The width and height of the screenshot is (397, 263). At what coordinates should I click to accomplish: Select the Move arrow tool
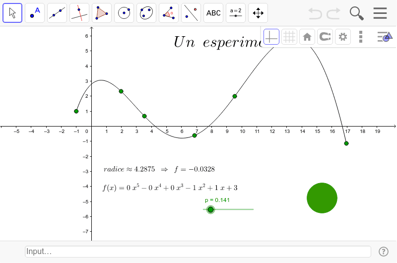coord(12,13)
